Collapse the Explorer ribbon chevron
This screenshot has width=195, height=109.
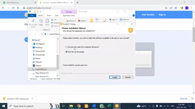coord(130,15)
